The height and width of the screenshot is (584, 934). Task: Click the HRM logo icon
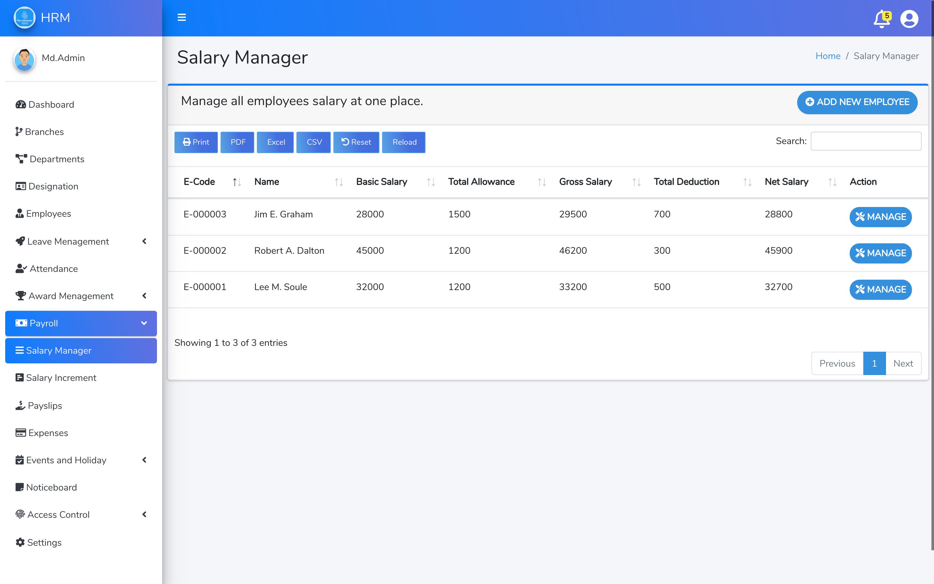point(24,18)
